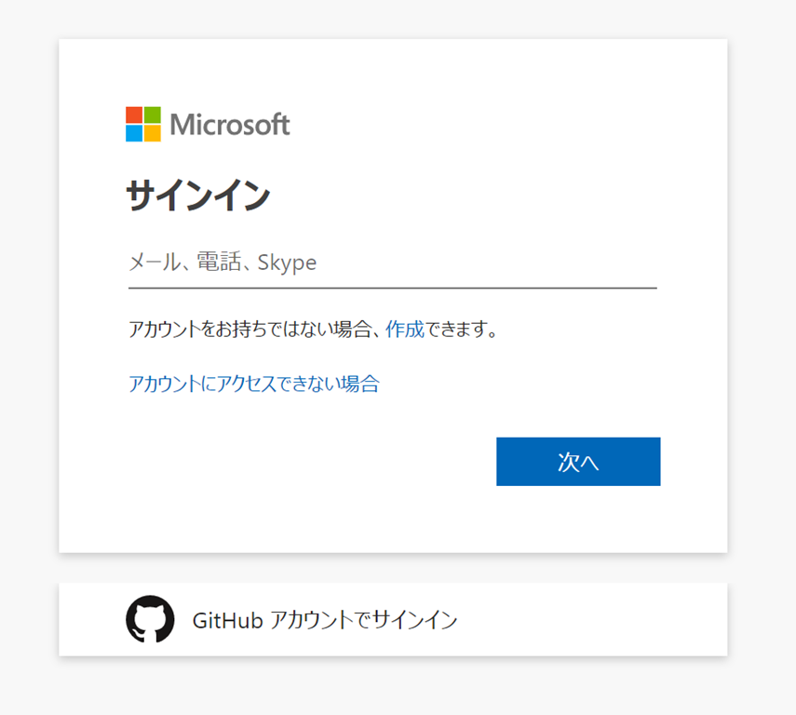Click empty area of GitHub sign-in panel
The height and width of the screenshot is (715, 796).
tap(596, 620)
